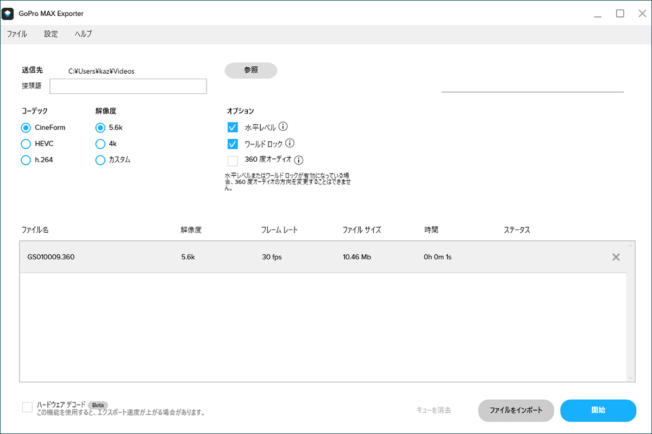The image size is (652, 434).
Task: Switch resolution to 4k
Action: 100,144
